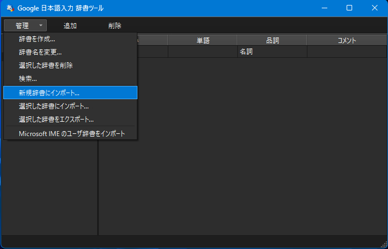This screenshot has width=388, height=249.
Task: Click the Google 日本語入力 app icon in title bar
Action: (10, 8)
